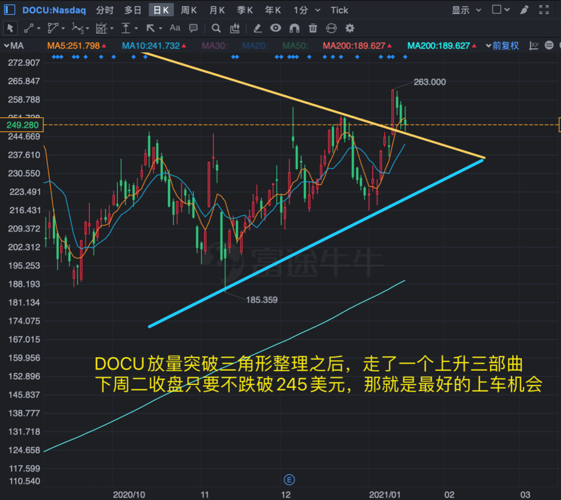Toggle the left sidebar panel icon
The height and width of the screenshot is (500, 561).
click(10, 10)
